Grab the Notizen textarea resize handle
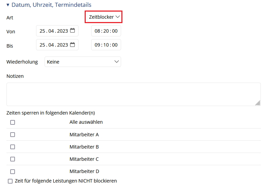This screenshot has width=268, height=189. tap(258, 103)
